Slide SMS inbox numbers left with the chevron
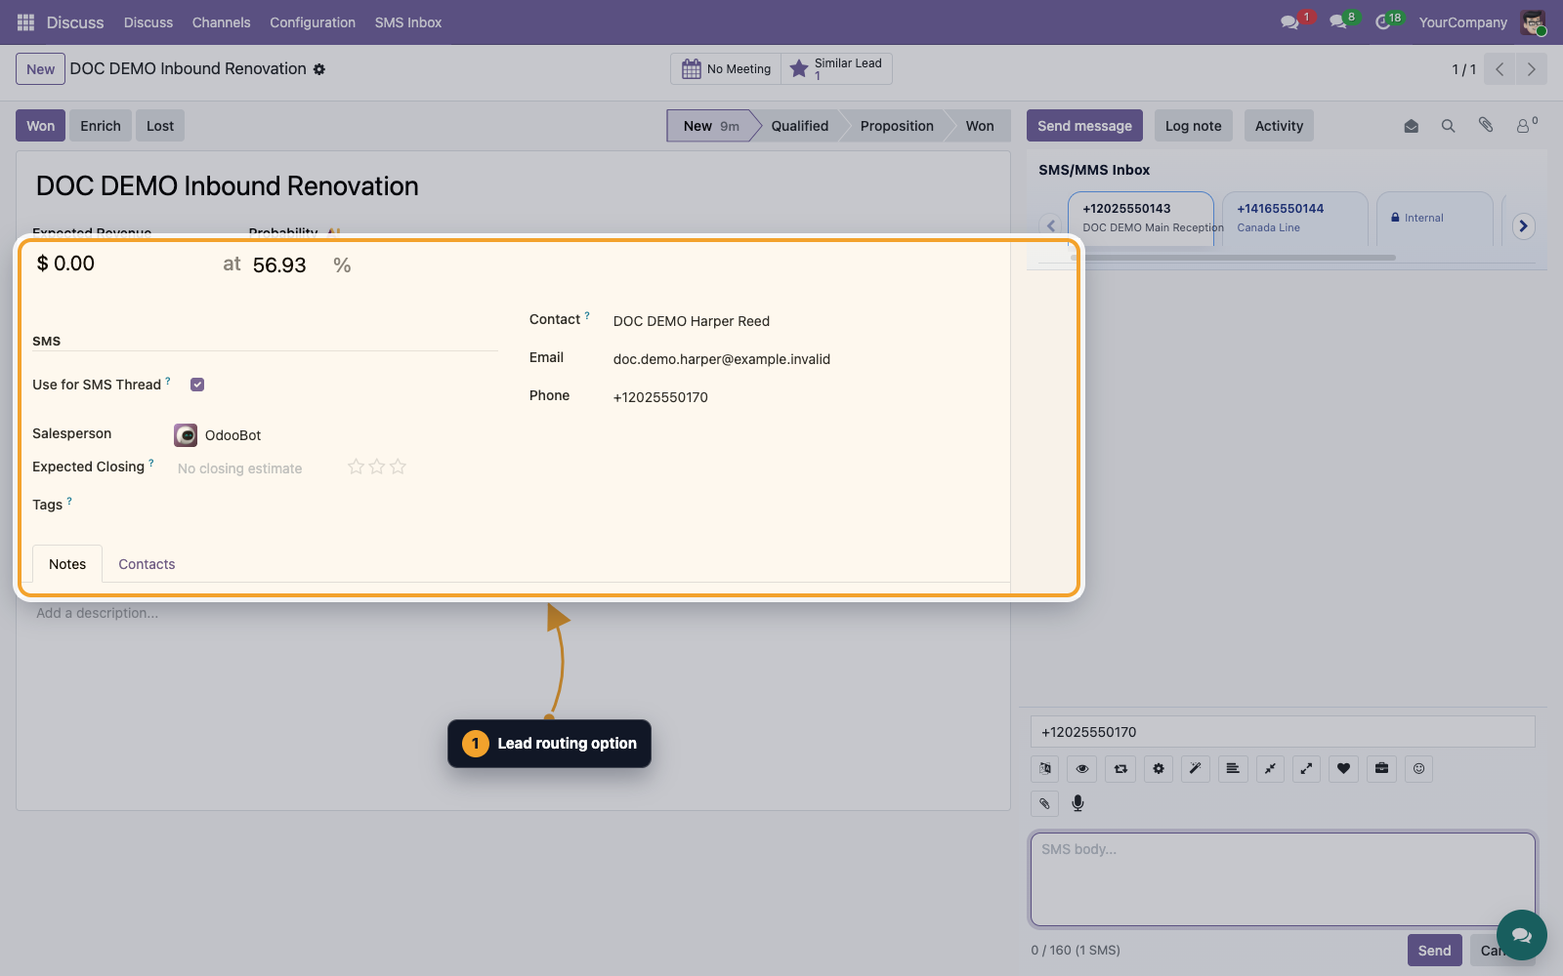The width and height of the screenshot is (1563, 976). point(1051,226)
